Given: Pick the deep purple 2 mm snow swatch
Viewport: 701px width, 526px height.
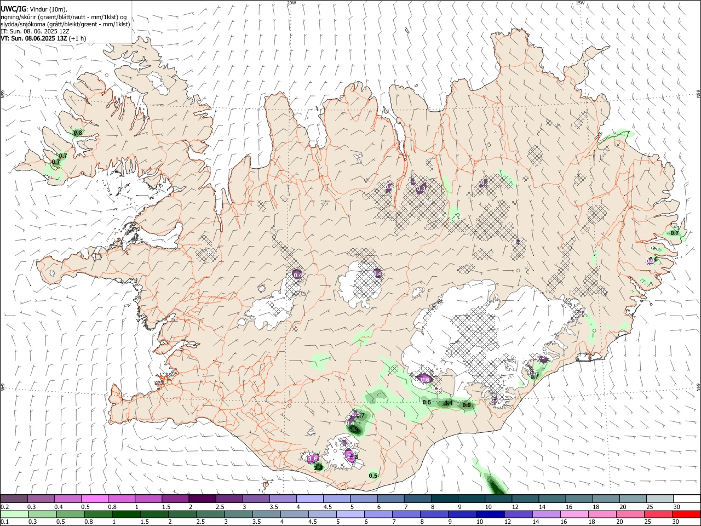Looking at the screenshot, I should 202,499.
